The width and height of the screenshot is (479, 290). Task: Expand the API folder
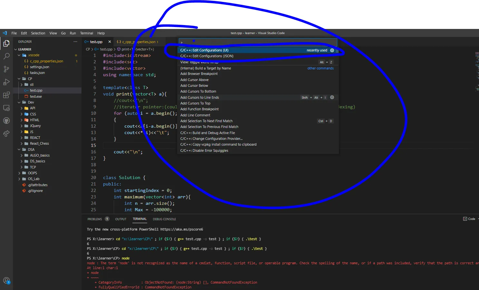click(x=47, y=108)
